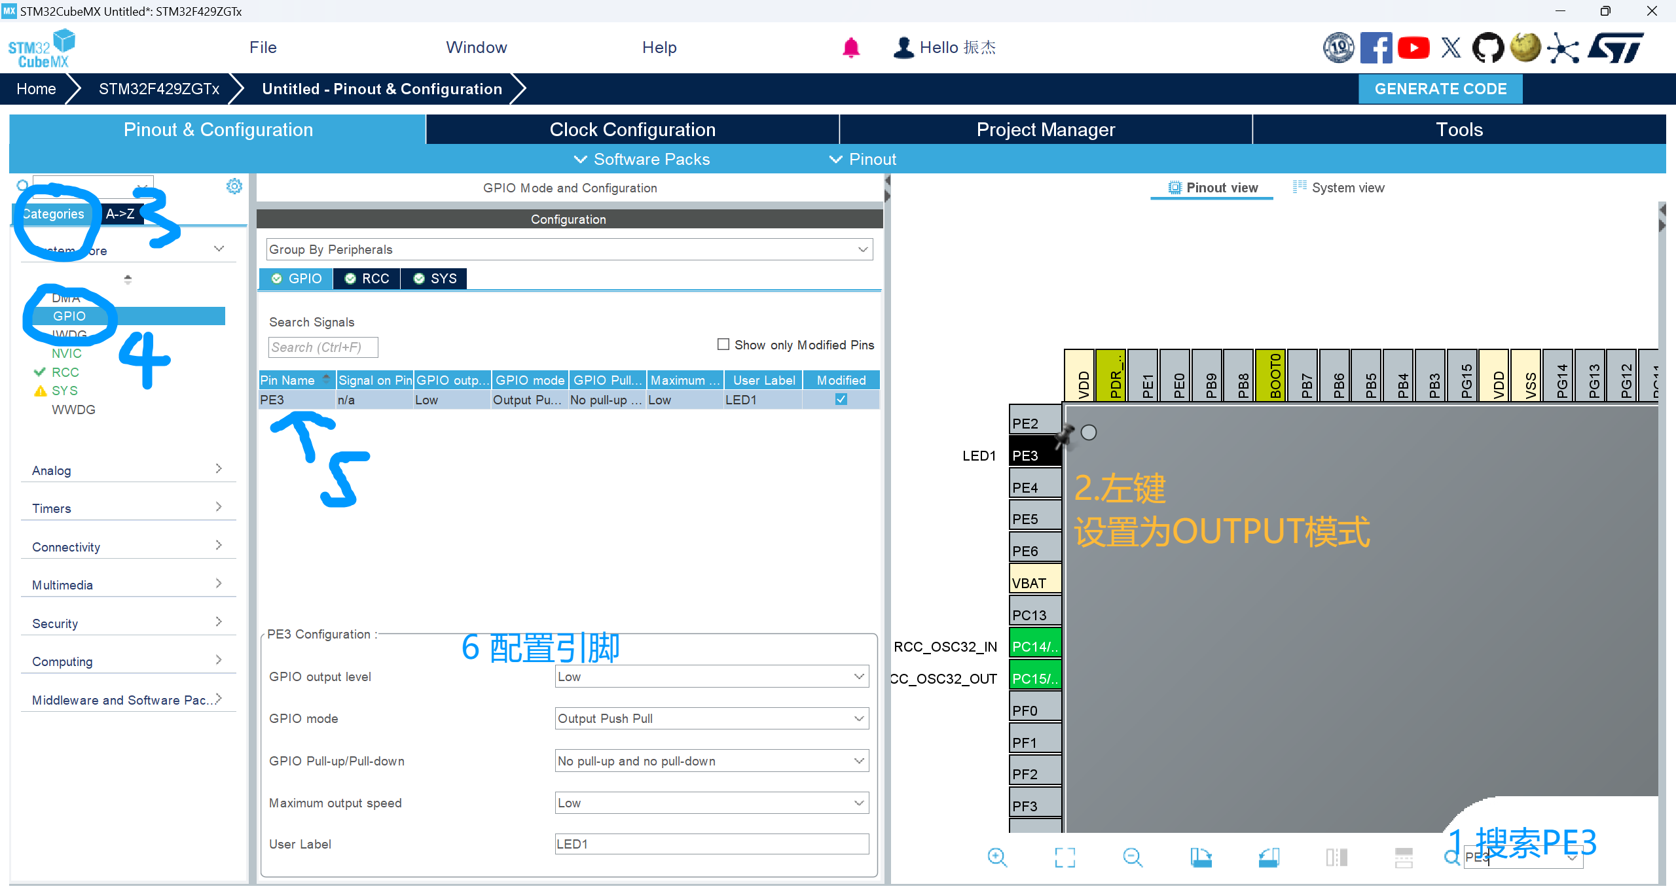1676x895 pixels.
Task: Expand the Security category
Action: (128, 623)
